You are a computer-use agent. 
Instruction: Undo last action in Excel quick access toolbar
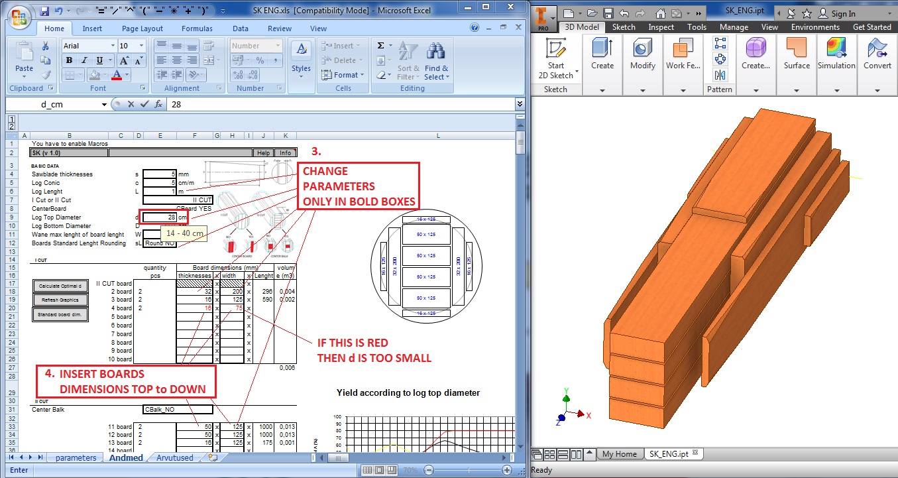click(59, 11)
